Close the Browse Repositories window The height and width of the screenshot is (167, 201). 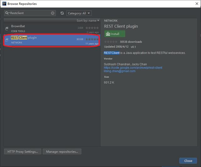pyautogui.click(x=188, y=161)
